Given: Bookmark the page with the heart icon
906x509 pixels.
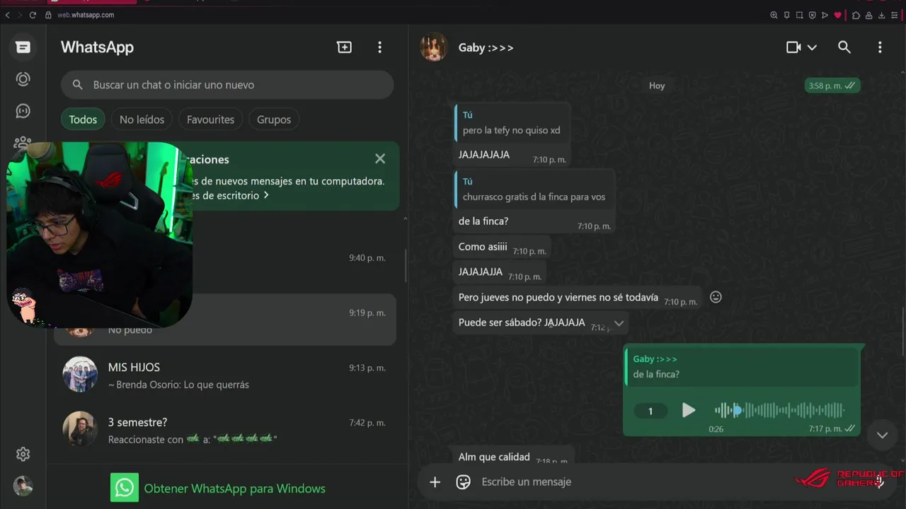Looking at the screenshot, I should point(838,15).
